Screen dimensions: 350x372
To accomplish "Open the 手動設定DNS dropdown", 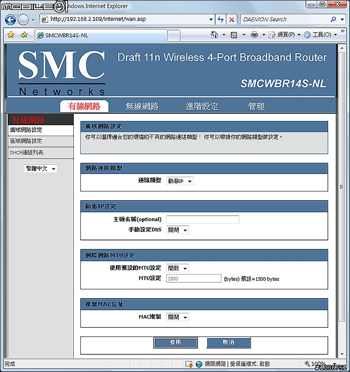I will coord(178,230).
